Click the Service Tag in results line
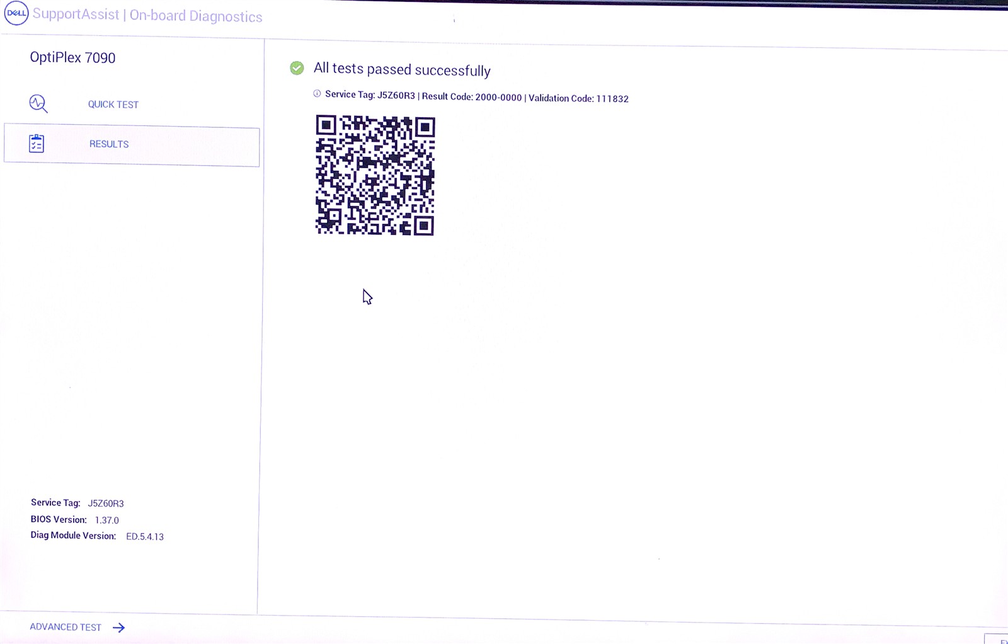 click(x=370, y=95)
